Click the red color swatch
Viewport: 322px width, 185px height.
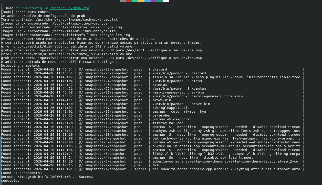[129, 1]
